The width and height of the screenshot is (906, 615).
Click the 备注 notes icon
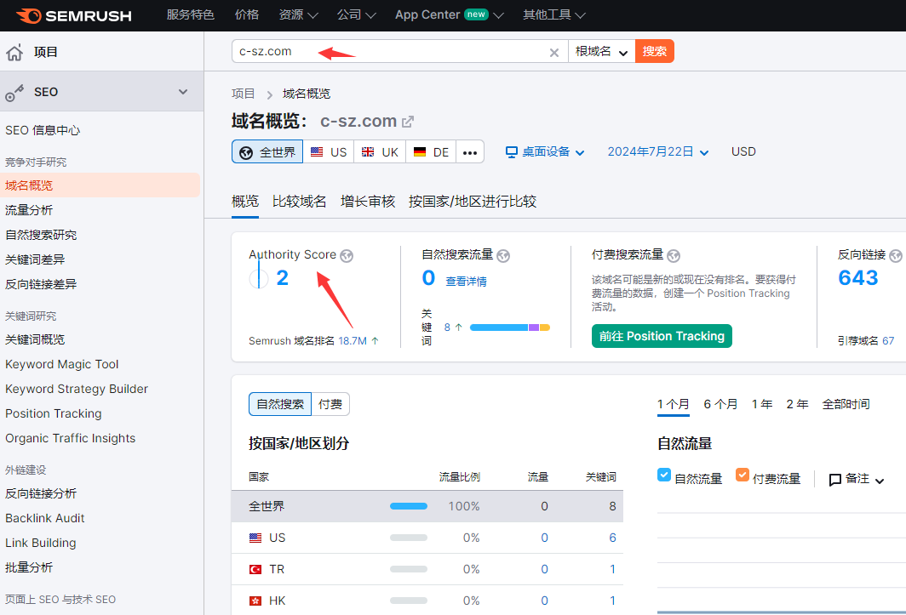tap(835, 480)
